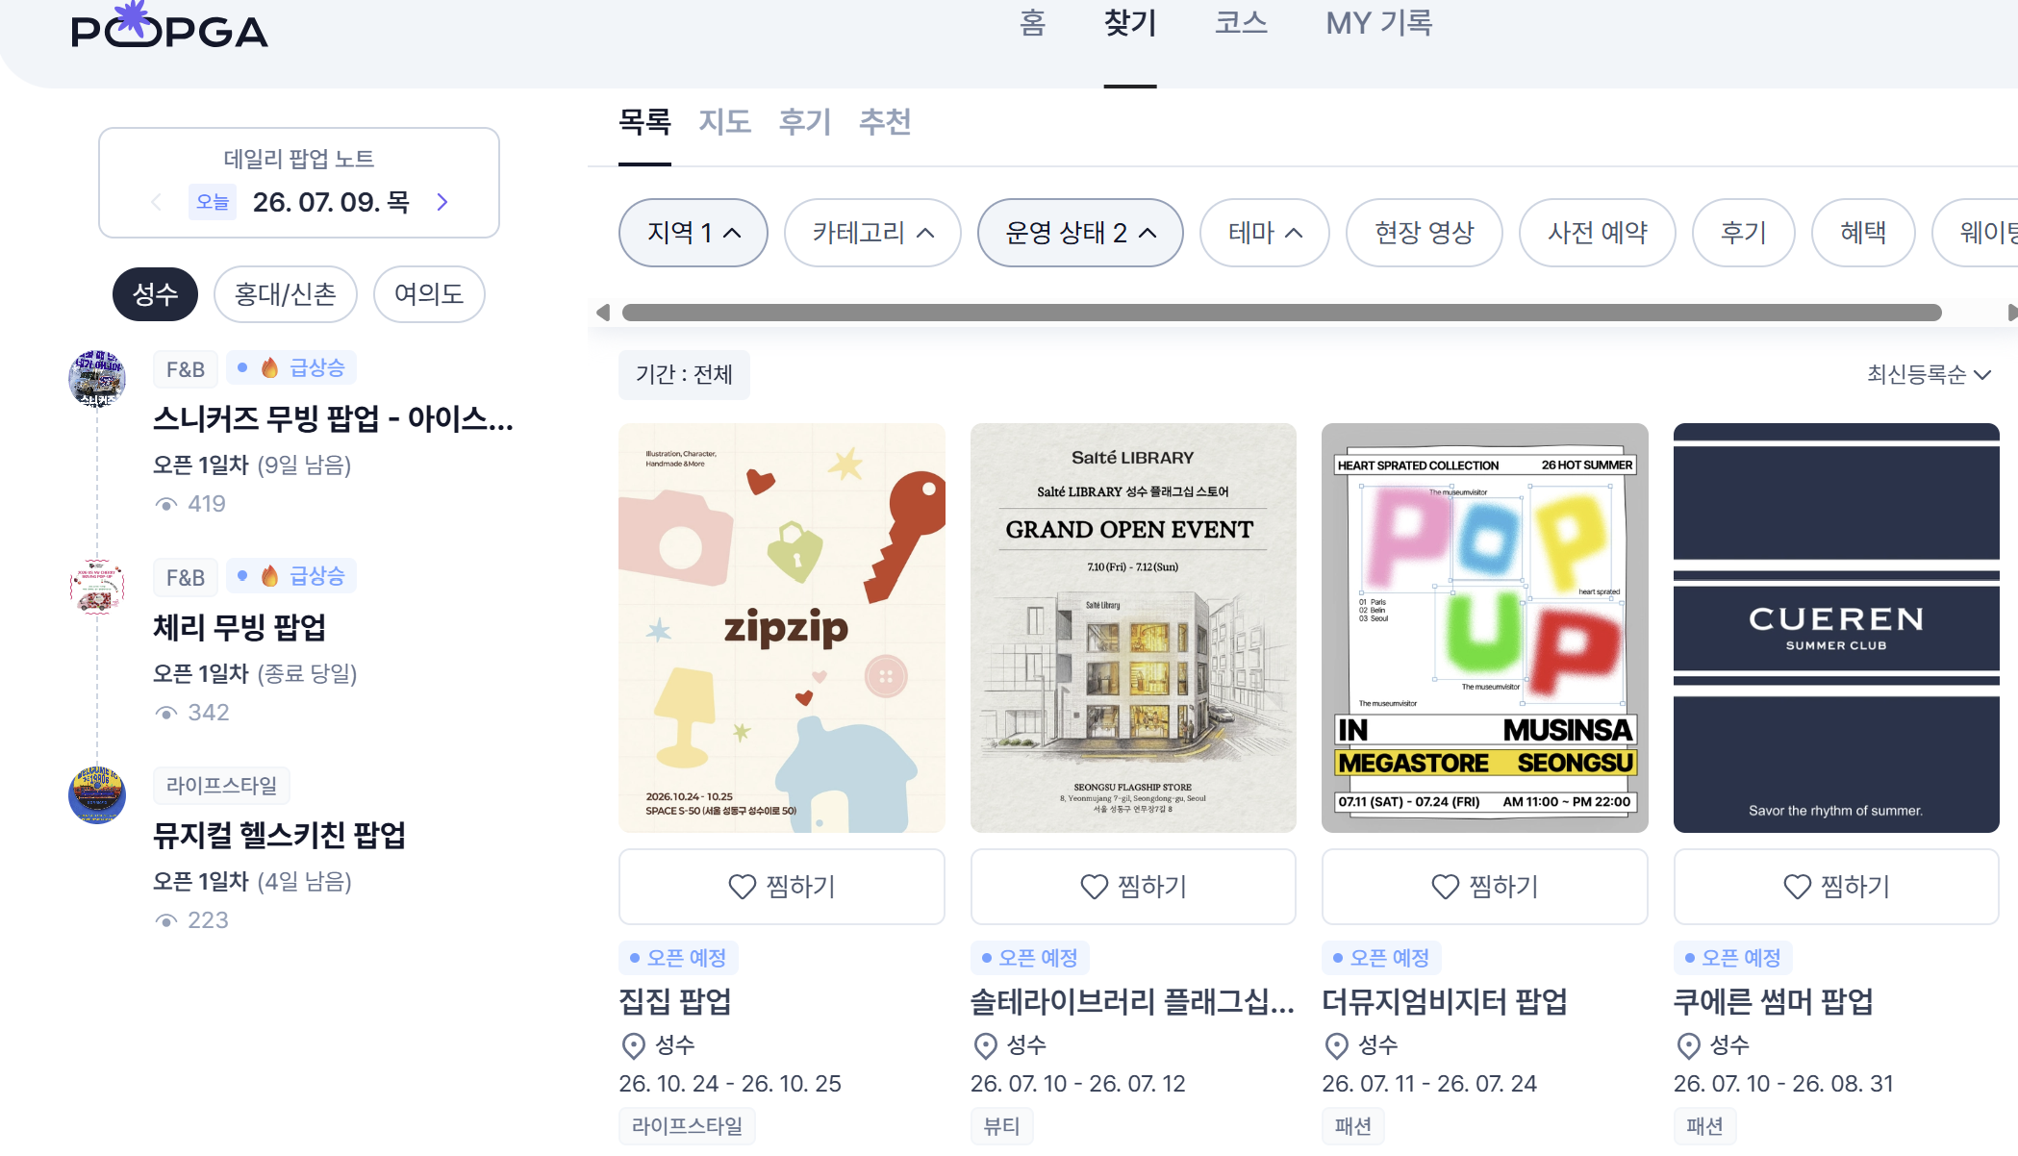Image resolution: width=2018 pixels, height=1156 pixels.
Task: Expand the 테마 filter dropdown
Action: click(x=1265, y=233)
